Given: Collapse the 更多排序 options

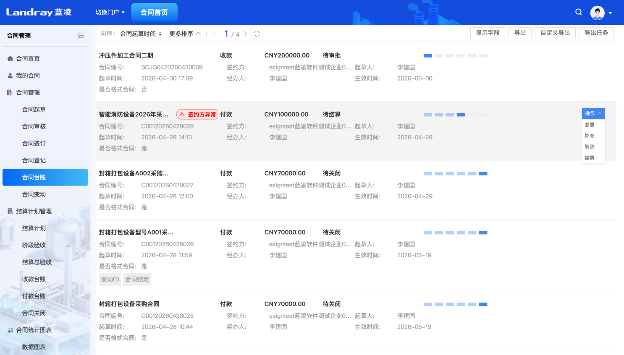Looking at the screenshot, I should (185, 34).
